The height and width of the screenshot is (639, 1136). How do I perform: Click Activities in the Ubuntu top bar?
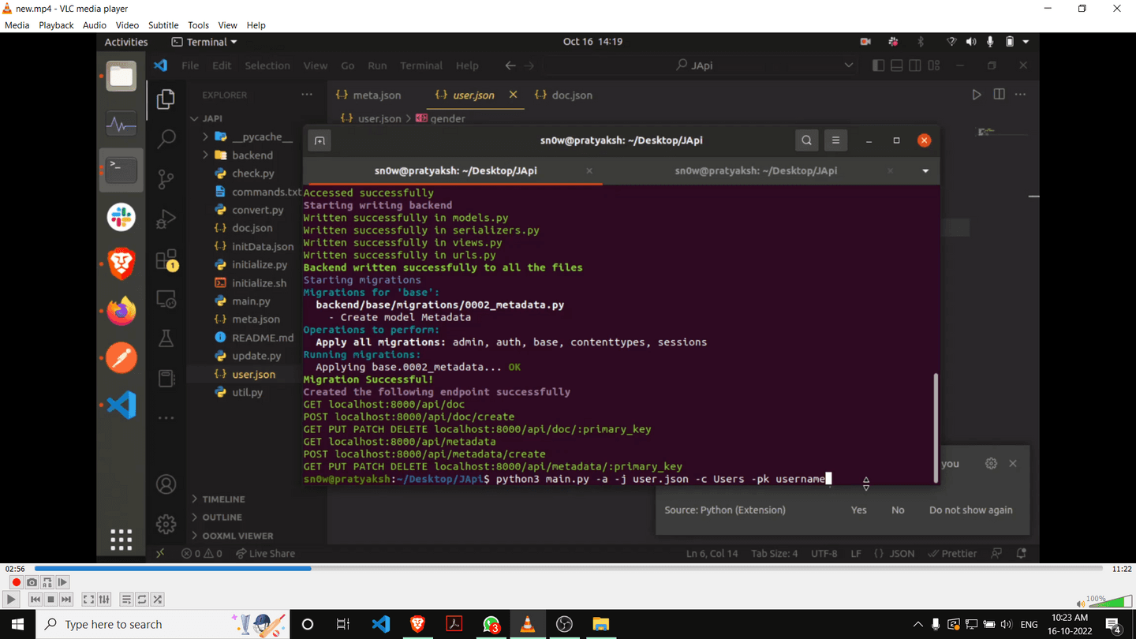coord(126,42)
